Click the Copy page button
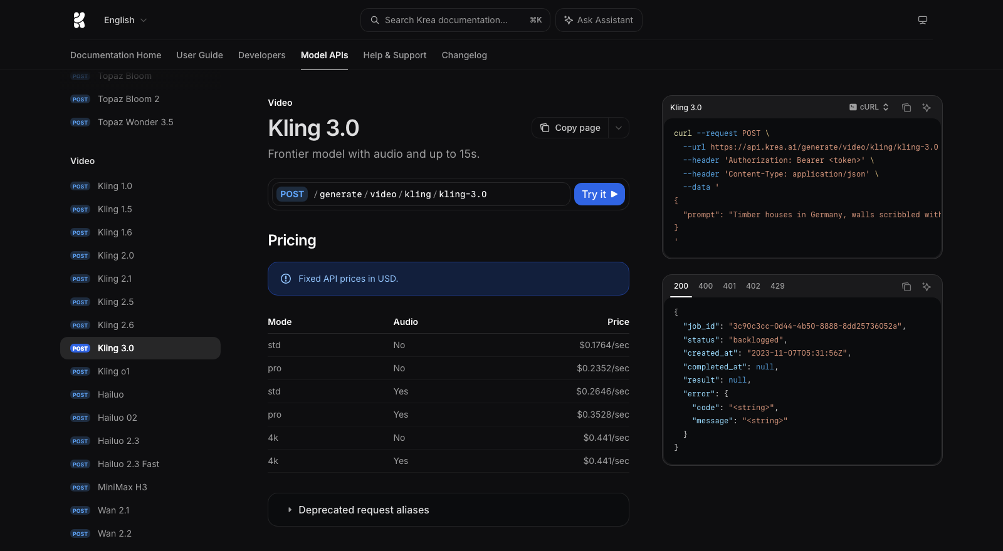This screenshot has width=1003, height=551. 570,128
